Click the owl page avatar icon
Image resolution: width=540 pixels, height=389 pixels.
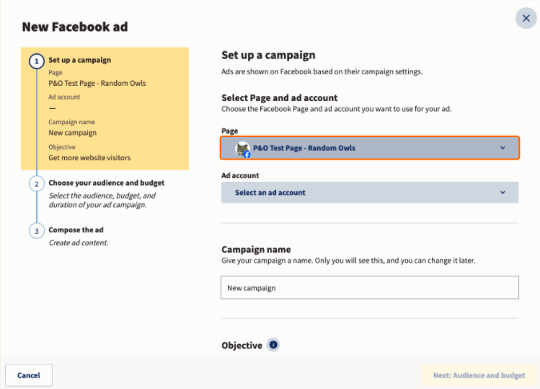click(242, 149)
